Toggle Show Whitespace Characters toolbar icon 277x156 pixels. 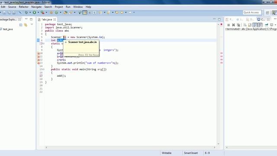pyautogui.click(x=94, y=13)
